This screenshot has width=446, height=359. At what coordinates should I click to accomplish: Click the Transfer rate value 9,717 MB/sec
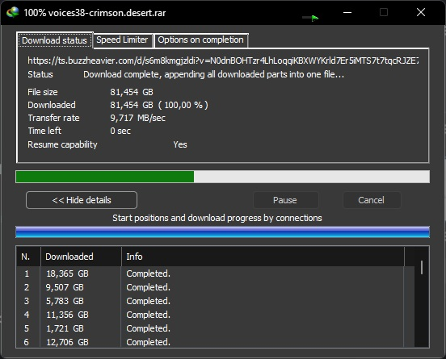pyautogui.click(x=138, y=118)
